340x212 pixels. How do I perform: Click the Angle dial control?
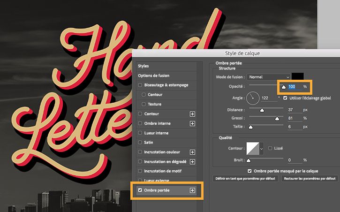tap(253, 98)
